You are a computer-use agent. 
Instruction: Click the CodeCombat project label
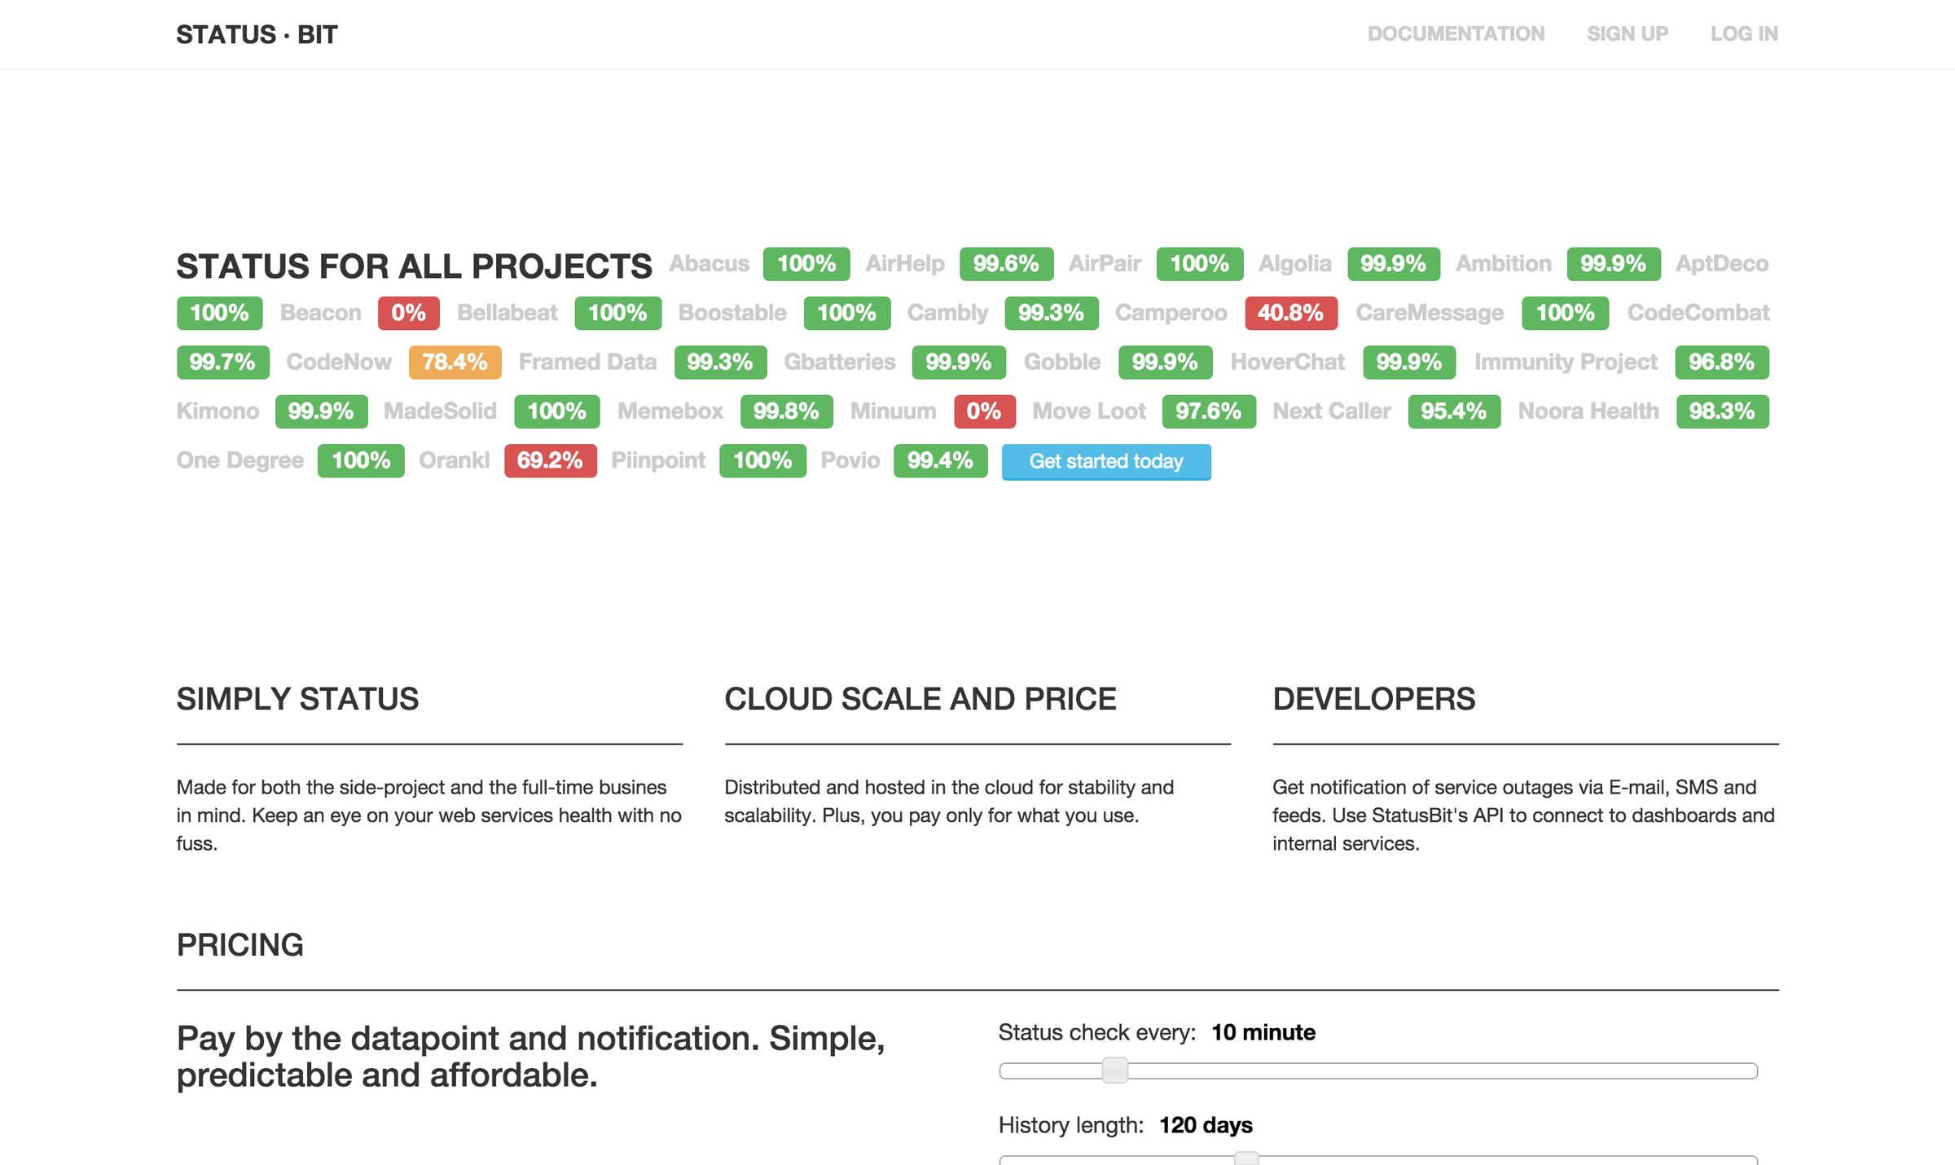point(1698,313)
